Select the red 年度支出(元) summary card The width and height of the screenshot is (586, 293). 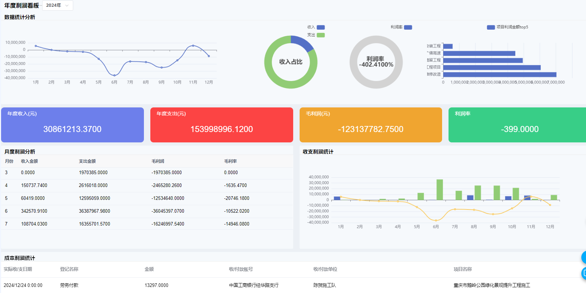click(221, 125)
